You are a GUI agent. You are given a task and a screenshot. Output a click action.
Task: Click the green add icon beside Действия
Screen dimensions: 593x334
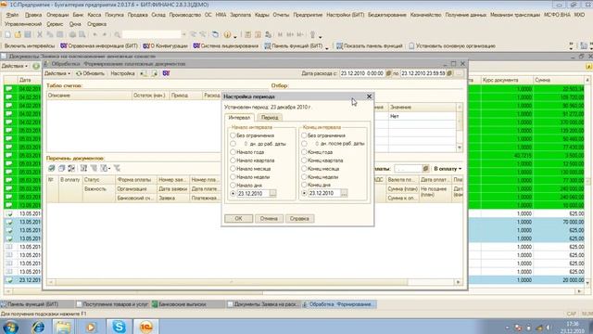pyautogui.click(x=36, y=66)
